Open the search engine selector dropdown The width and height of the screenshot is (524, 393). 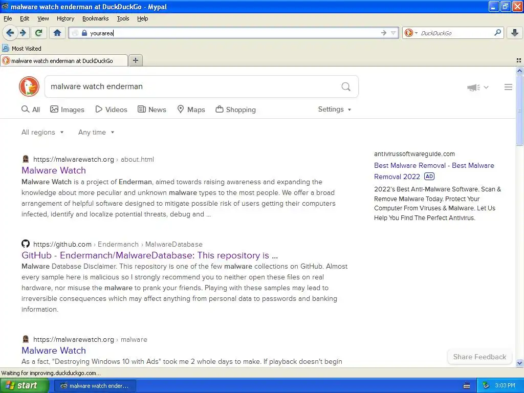click(411, 33)
